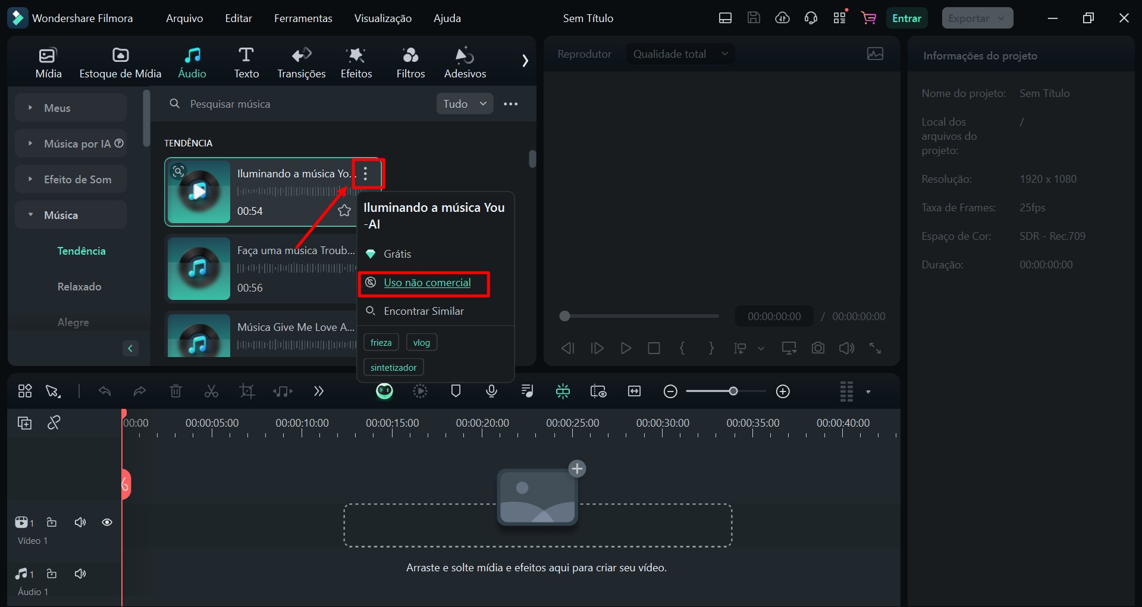The height and width of the screenshot is (607, 1142).
Task: Step to previous frame in player
Action: pos(568,348)
